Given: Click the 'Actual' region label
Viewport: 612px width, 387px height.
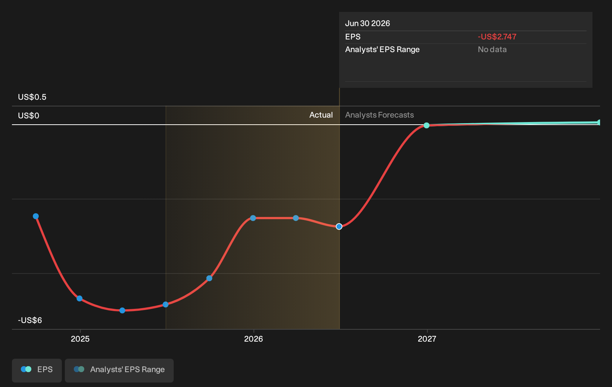Looking at the screenshot, I should pos(321,115).
